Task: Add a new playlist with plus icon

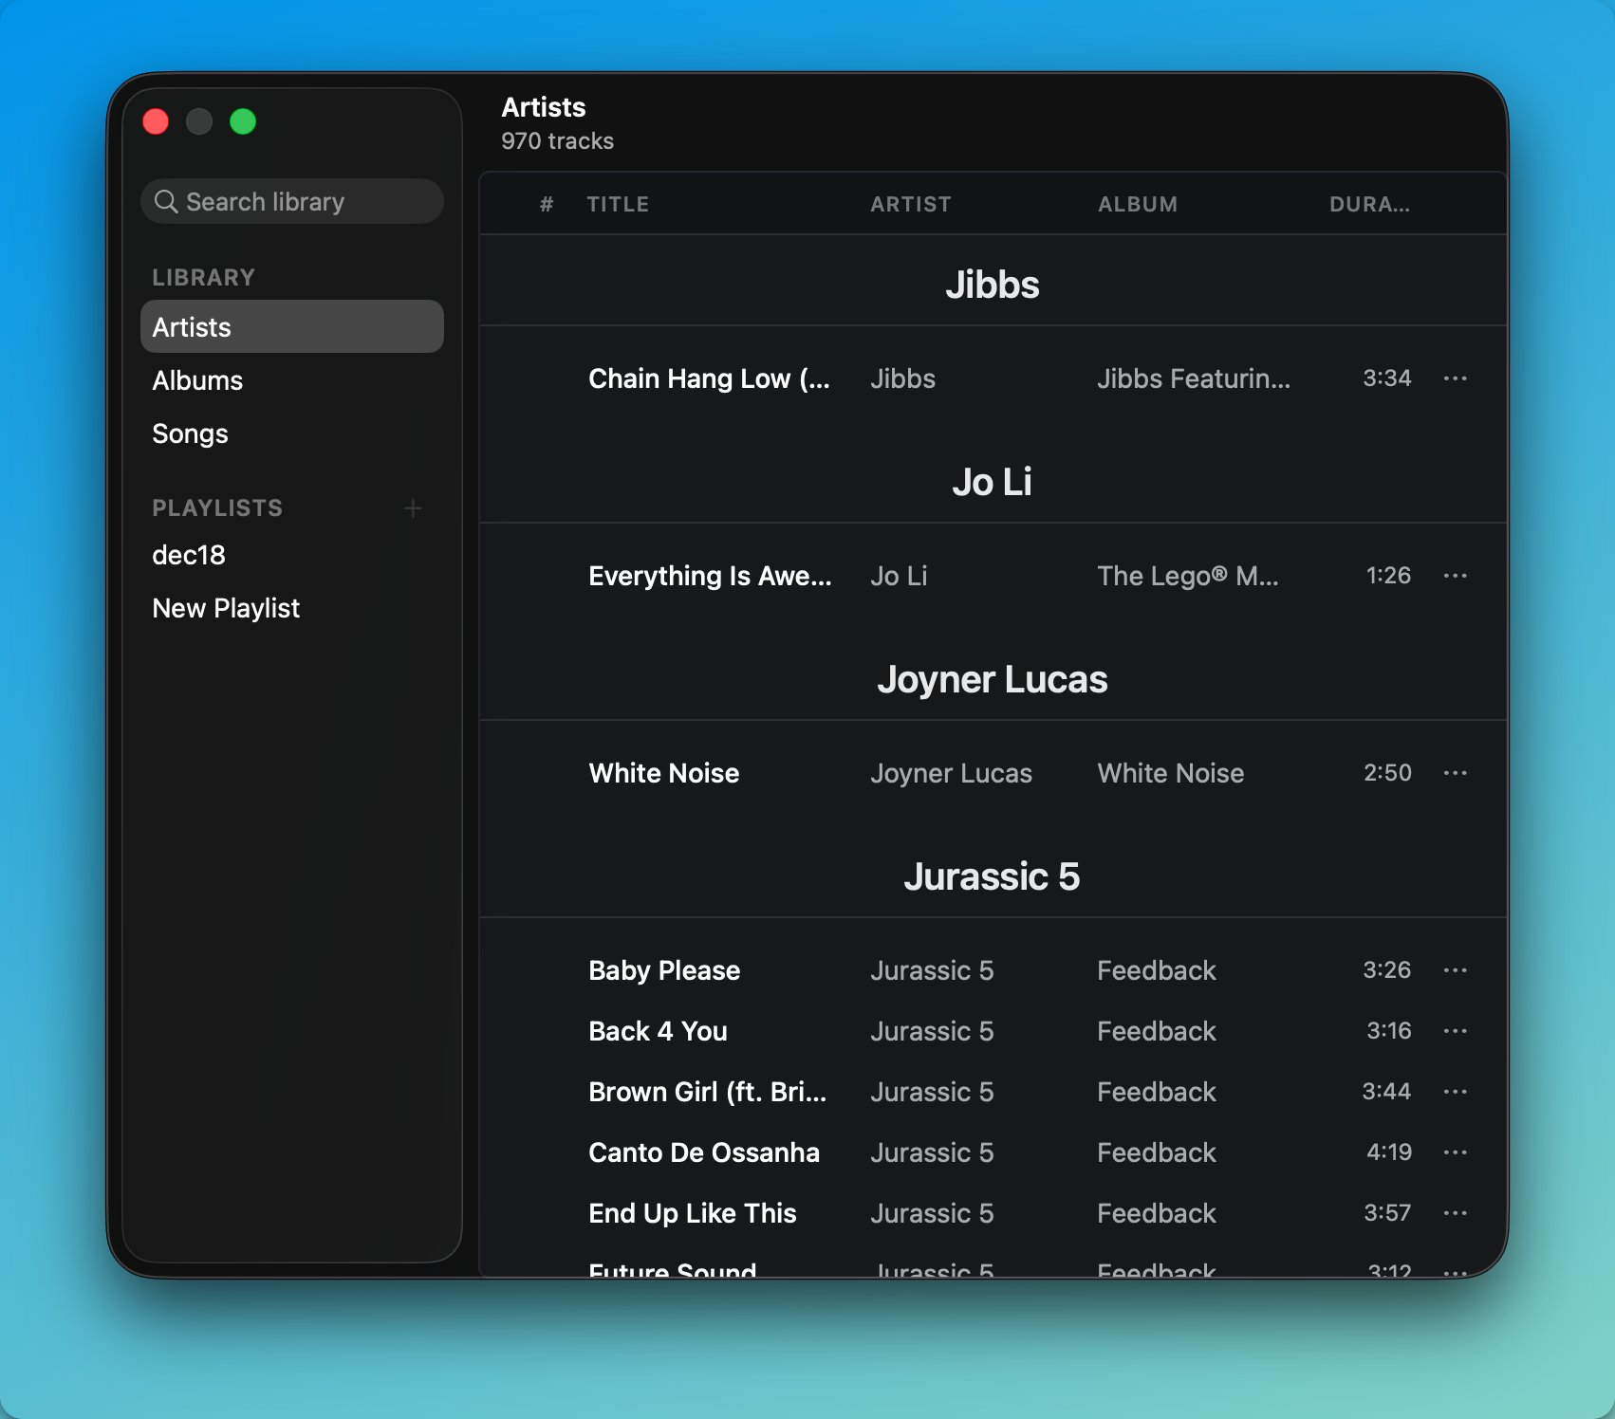Action: [x=413, y=508]
